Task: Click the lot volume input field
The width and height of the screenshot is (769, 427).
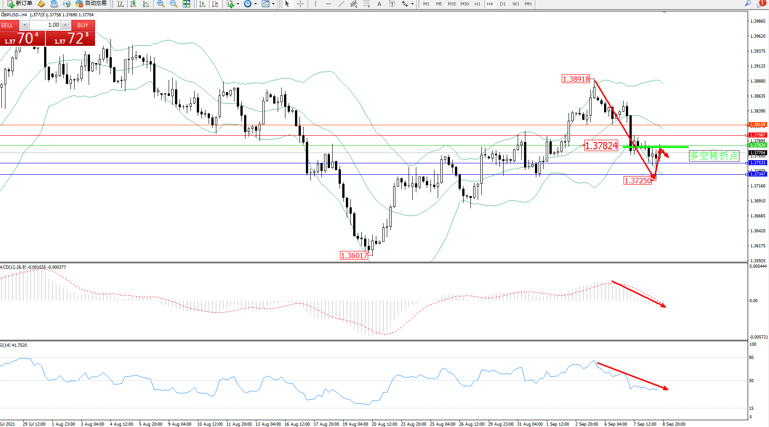Action: [45, 25]
